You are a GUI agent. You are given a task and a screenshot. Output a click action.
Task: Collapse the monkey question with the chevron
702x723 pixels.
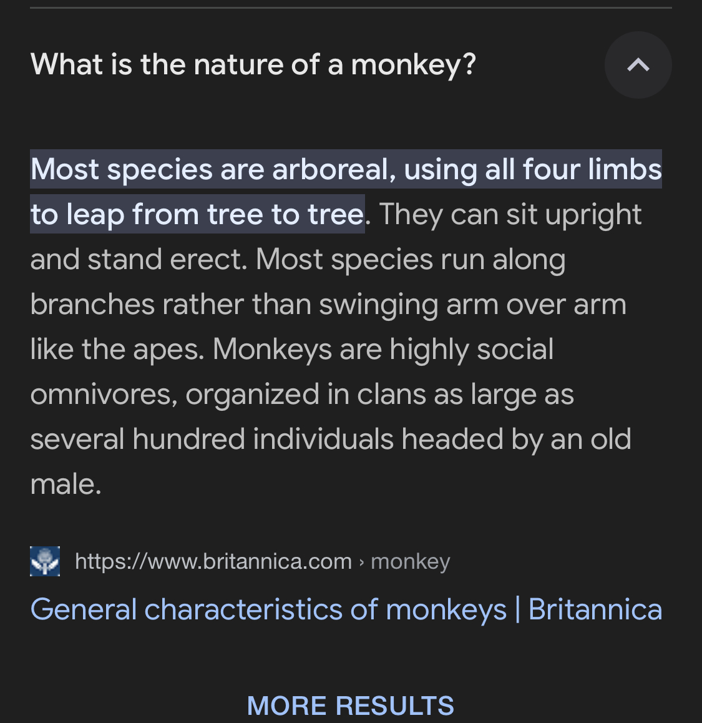pos(638,65)
